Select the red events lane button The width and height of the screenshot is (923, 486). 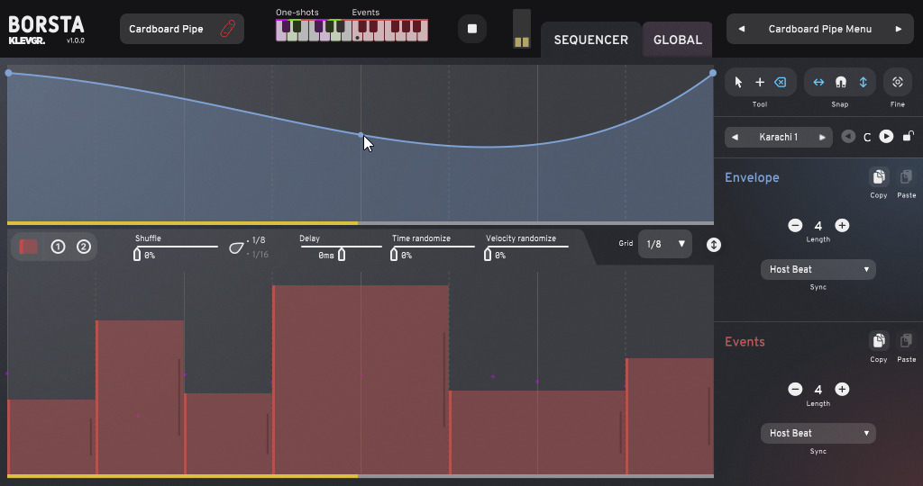(x=28, y=247)
